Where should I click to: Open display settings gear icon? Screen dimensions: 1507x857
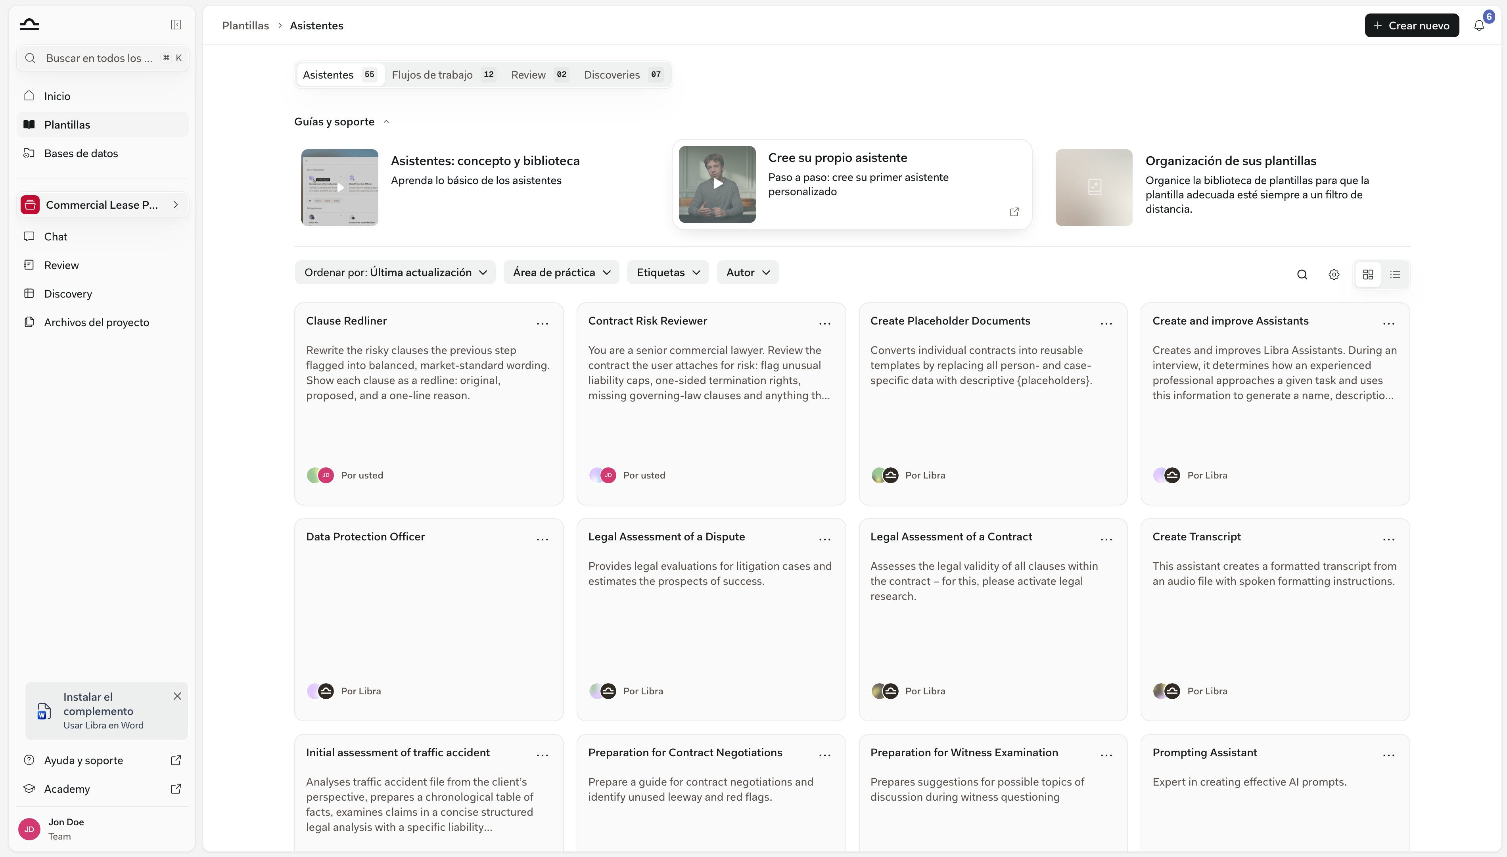pyautogui.click(x=1333, y=274)
